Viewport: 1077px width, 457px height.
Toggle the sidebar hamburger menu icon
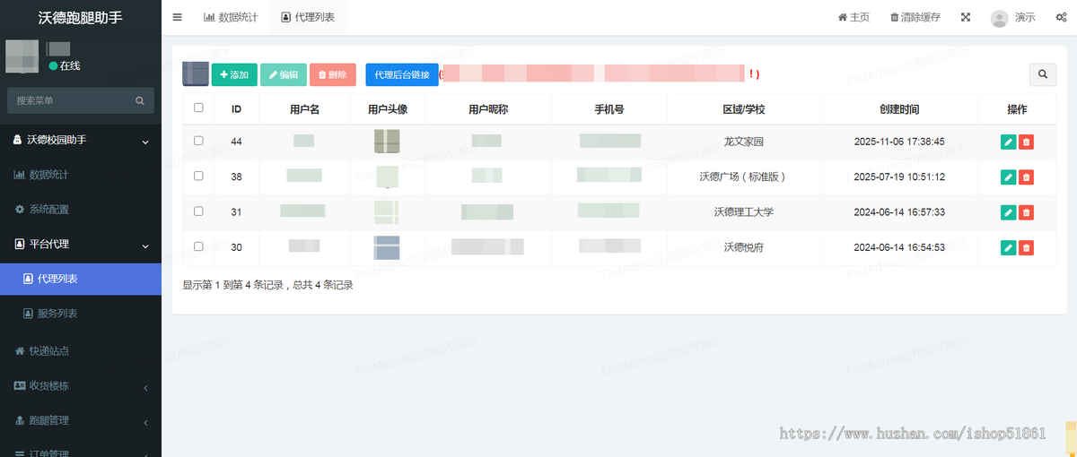pos(178,17)
